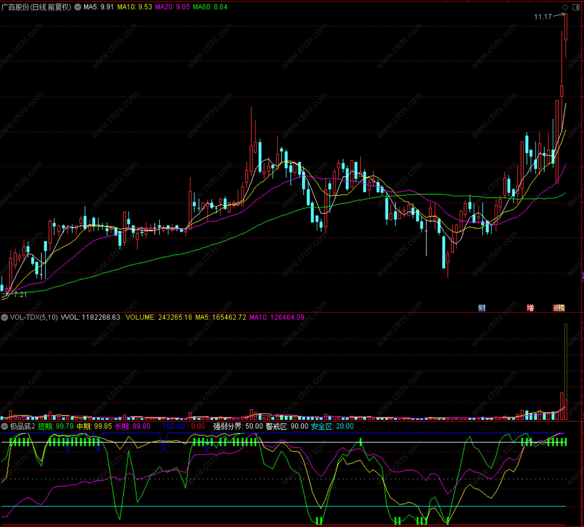Open the 极品底2 indicator dropdown arrow
584x527 pixels.
pos(4,426)
